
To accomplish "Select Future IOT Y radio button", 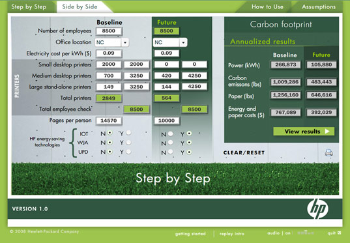I will point(189,134).
